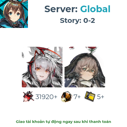Viewport: 127px width, 127px height.
Task: Click the 7+ Originite Prime count
Action: (77, 97)
